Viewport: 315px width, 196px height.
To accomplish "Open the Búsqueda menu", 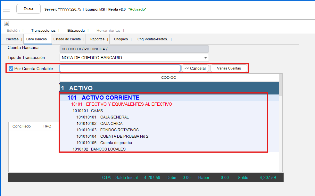I will (x=76, y=30).
